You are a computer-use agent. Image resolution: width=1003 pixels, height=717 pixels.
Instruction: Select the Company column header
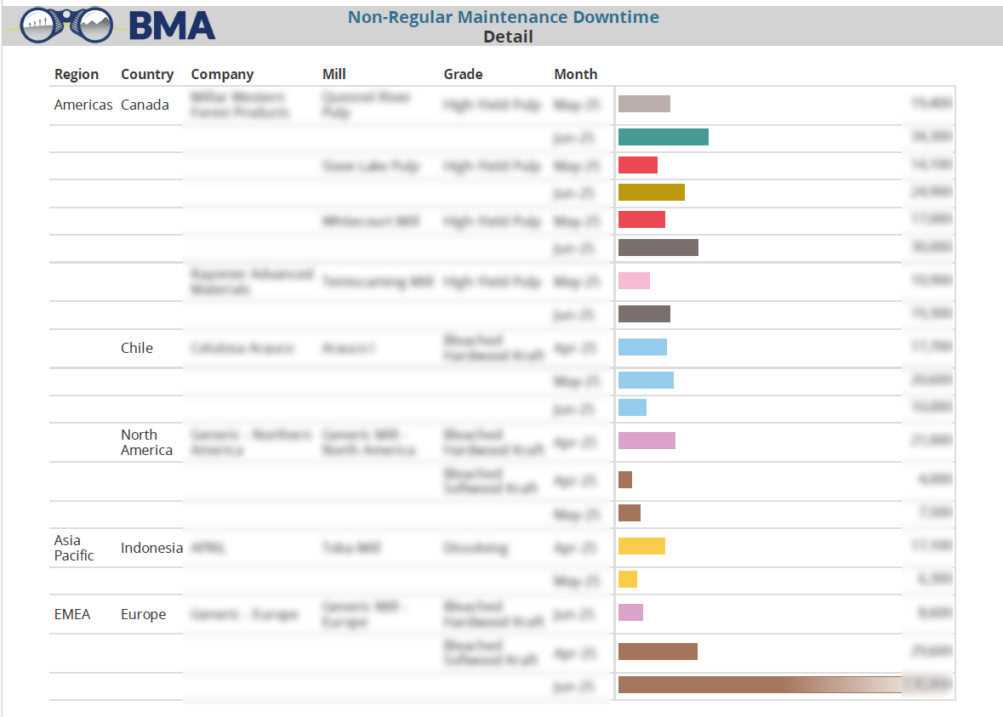point(222,74)
